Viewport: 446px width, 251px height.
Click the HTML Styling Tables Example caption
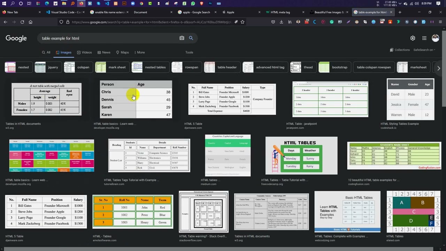[x=400, y=124]
